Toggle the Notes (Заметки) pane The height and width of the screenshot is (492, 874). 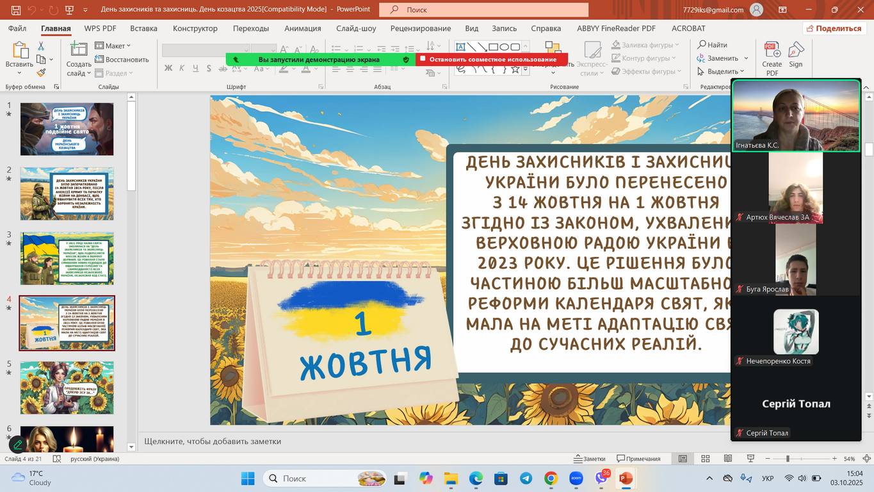tap(589, 459)
